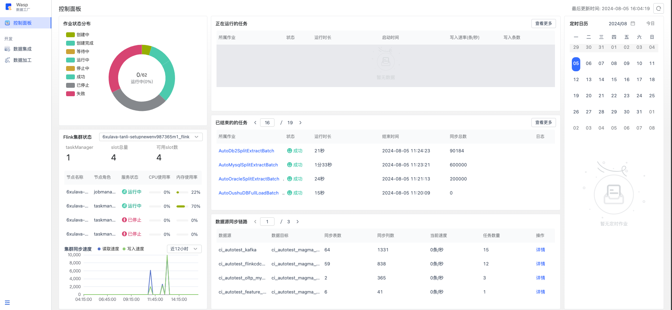
Task: Click 查看更多 in 已结束的任务 panel
Action: 544,123
